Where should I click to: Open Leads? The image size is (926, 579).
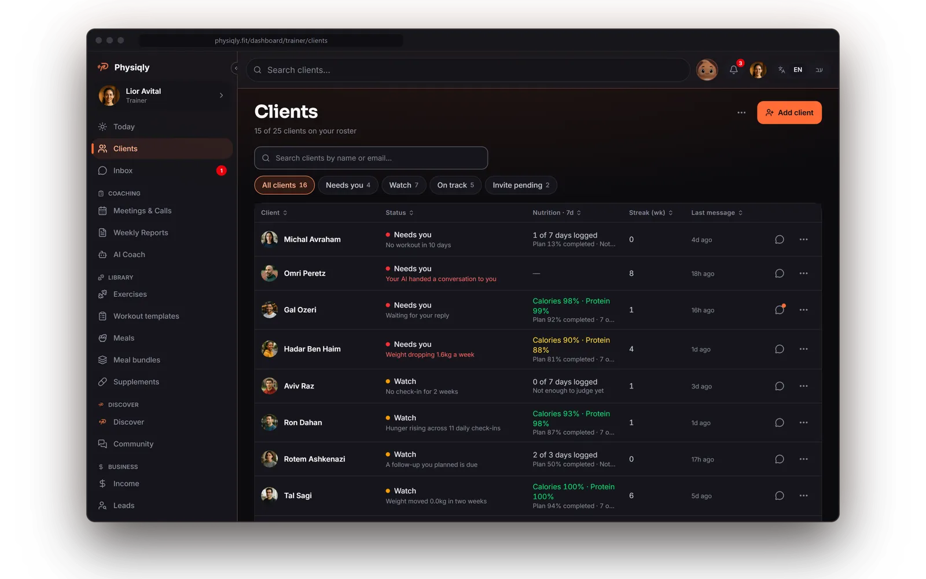coord(162,505)
